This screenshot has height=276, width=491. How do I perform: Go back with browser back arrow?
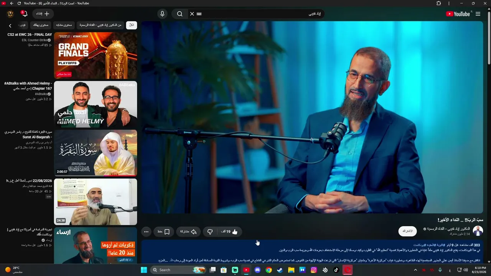click(x=12, y=3)
